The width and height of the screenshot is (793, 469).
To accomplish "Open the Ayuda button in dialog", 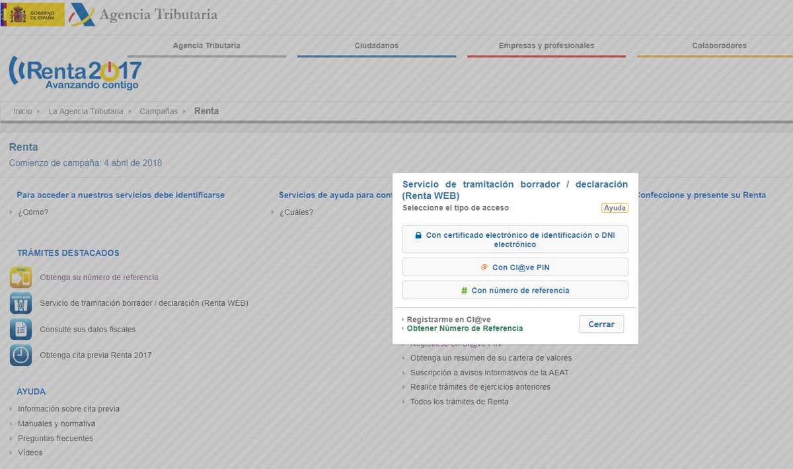I will [615, 208].
